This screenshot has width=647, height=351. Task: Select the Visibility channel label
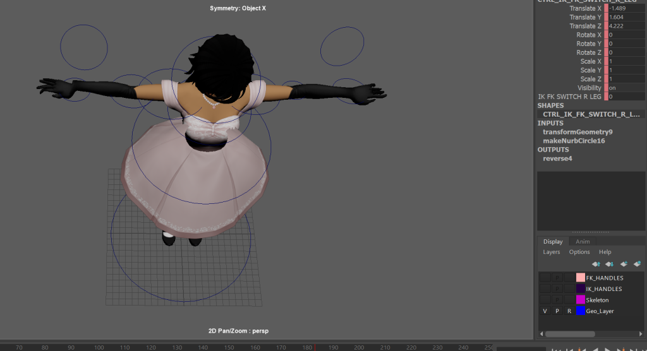tap(590, 88)
